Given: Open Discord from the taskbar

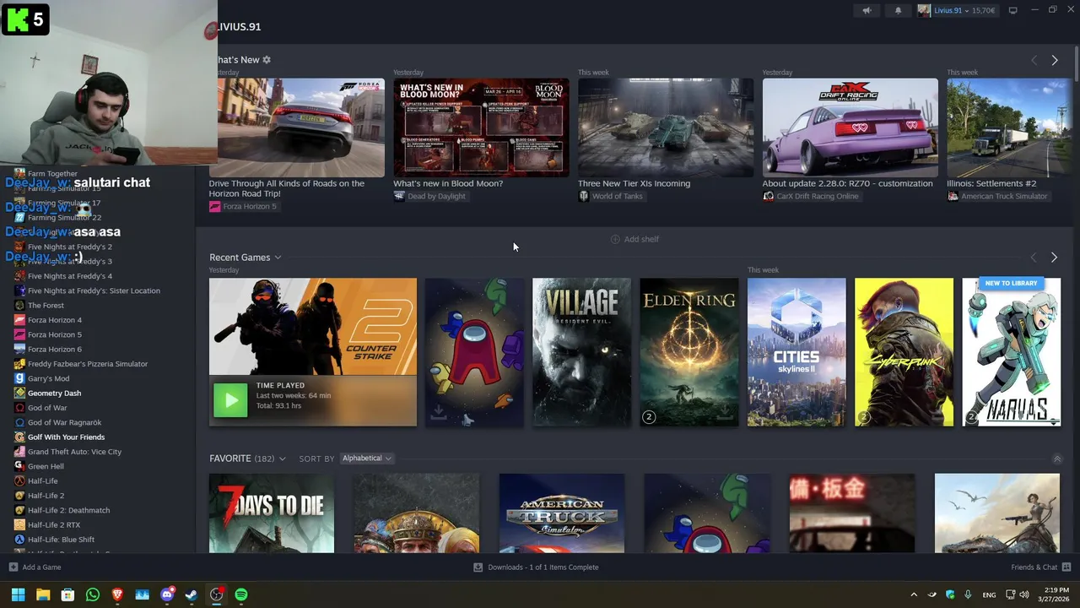Looking at the screenshot, I should (167, 594).
